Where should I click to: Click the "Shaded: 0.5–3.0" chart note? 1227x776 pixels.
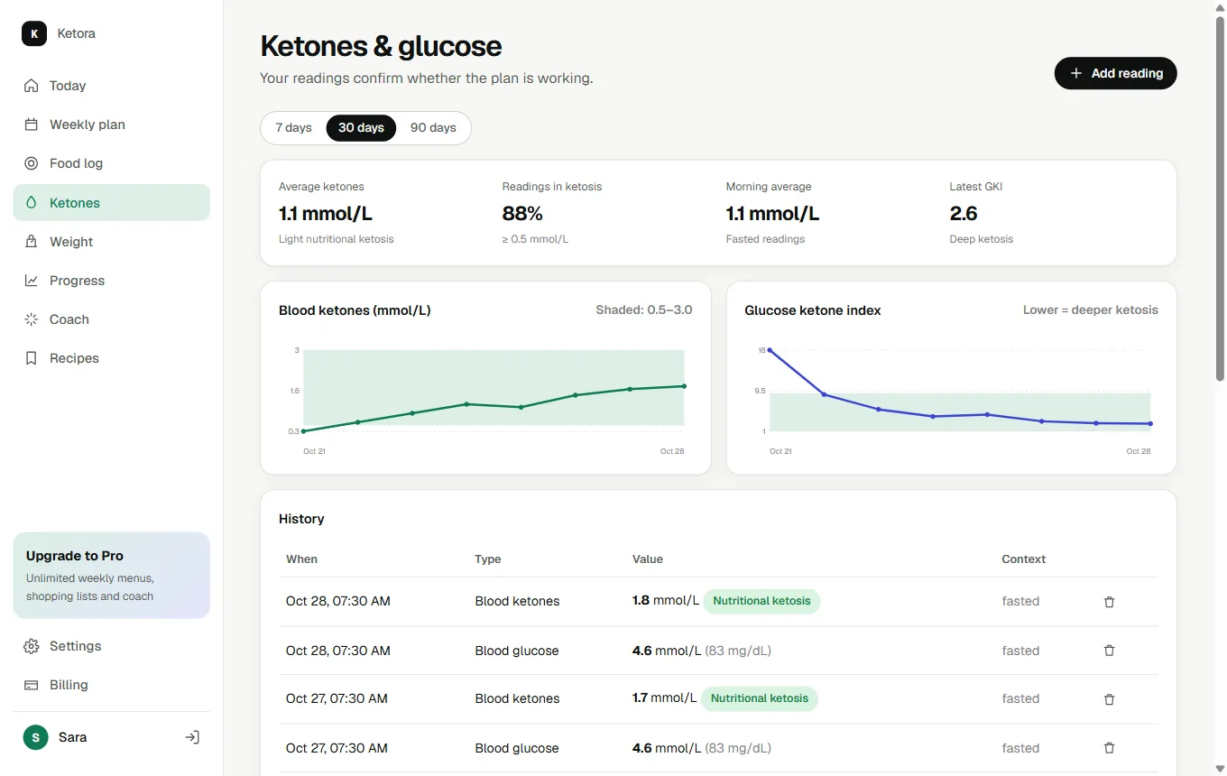644,309
